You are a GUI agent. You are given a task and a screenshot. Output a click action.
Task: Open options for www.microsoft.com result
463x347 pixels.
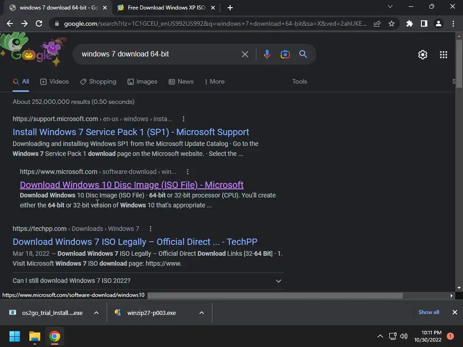[x=188, y=172]
